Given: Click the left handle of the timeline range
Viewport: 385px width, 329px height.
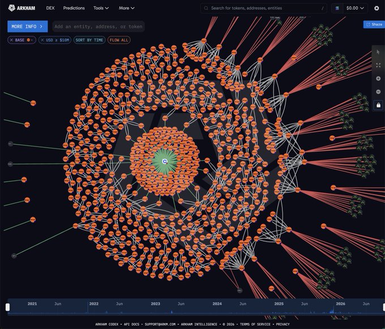Looking at the screenshot, I should 7,307.
